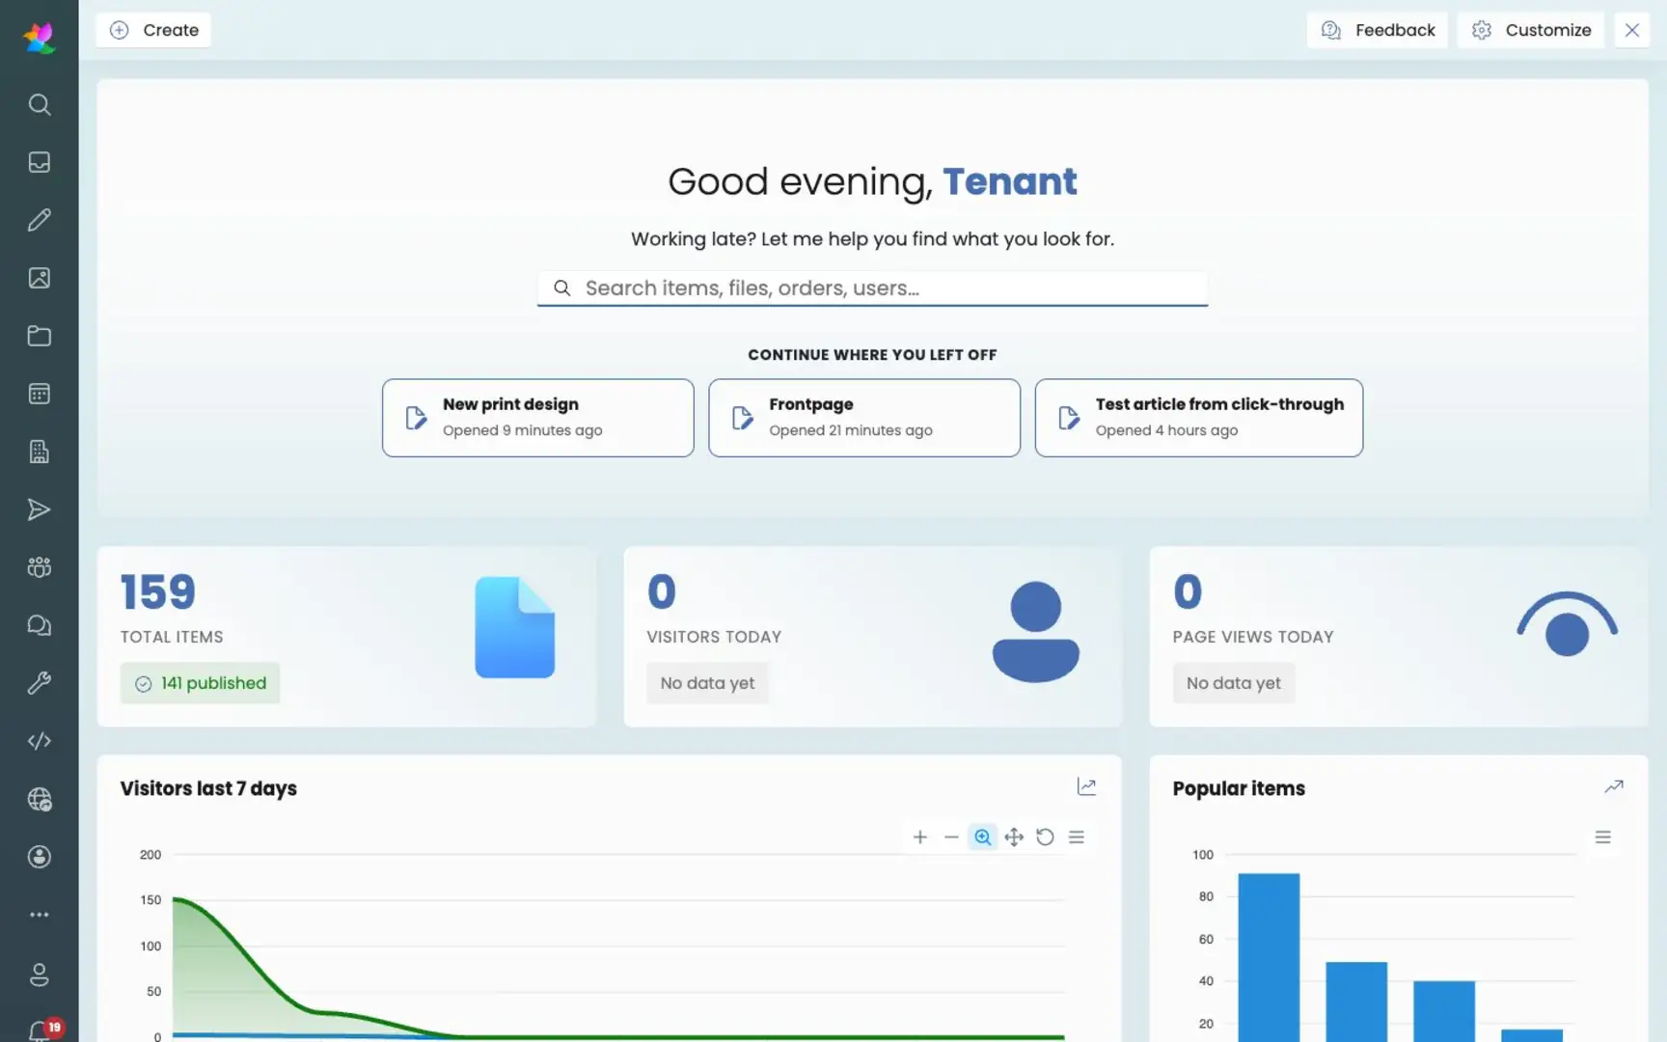Open the wrench tools icon in sidebar
The width and height of the screenshot is (1667, 1042).
tap(39, 683)
